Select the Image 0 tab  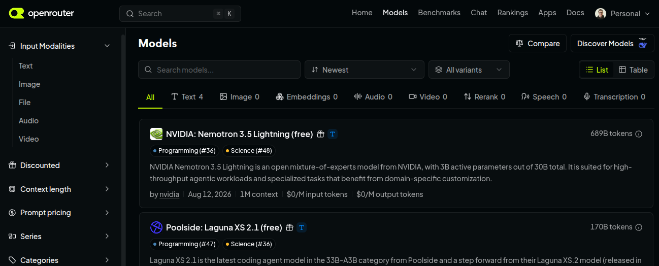click(240, 97)
